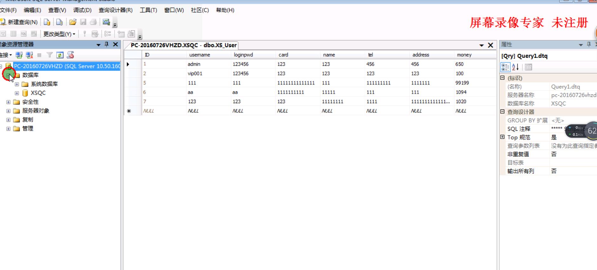Open the Change Type (更改类型) dropdown
This screenshot has width=597, height=270.
tap(59, 34)
